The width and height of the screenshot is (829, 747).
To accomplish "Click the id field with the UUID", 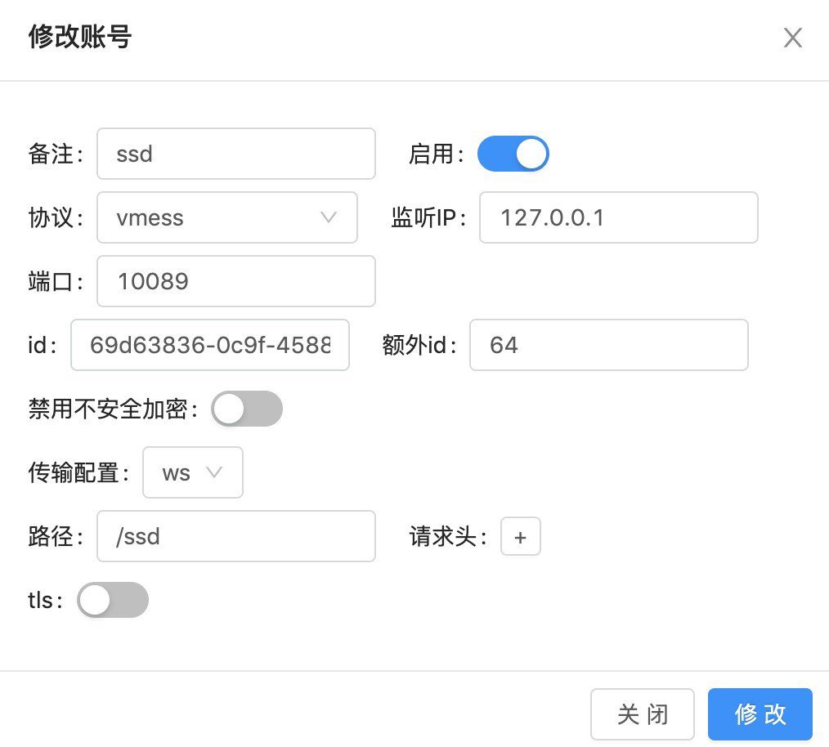I will click(210, 345).
